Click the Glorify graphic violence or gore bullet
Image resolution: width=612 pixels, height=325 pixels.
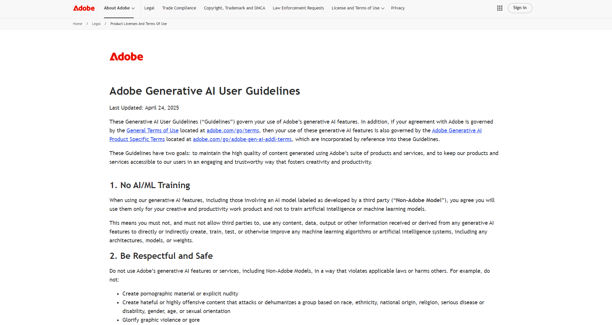(161, 320)
